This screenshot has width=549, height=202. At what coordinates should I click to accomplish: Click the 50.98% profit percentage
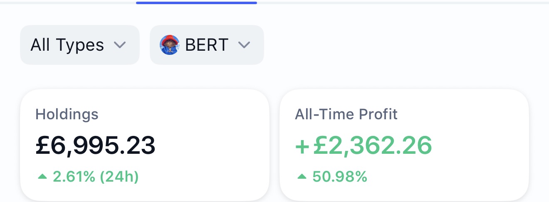(340, 177)
